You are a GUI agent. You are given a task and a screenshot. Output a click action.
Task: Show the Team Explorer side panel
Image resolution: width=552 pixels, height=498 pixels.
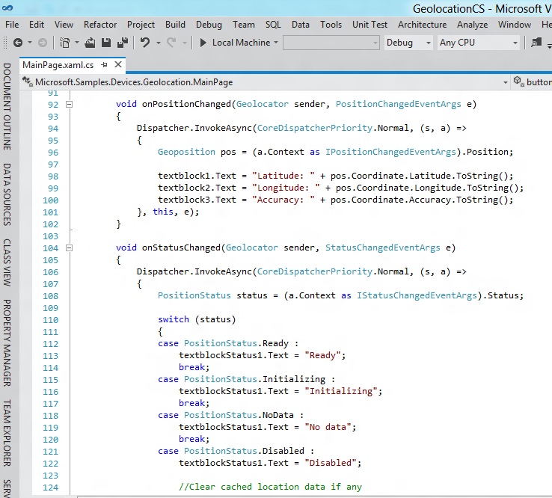pos(7,433)
